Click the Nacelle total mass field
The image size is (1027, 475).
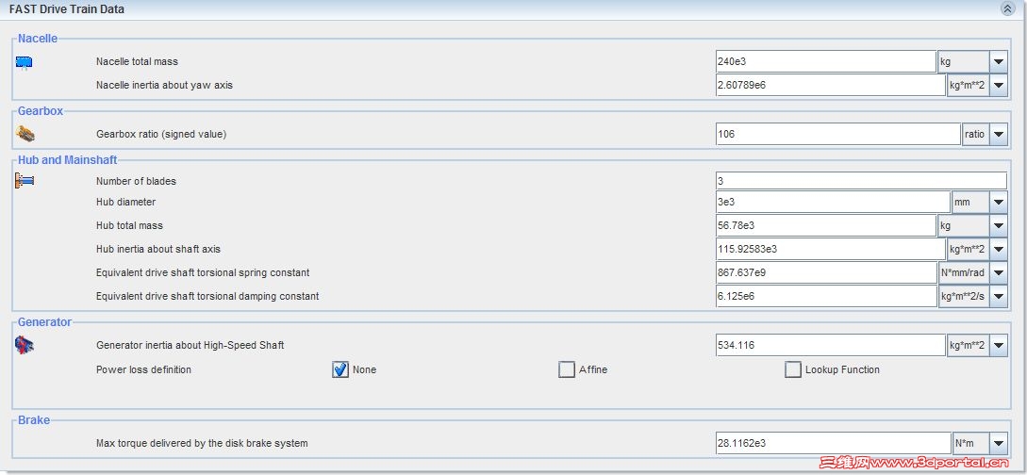[x=826, y=62]
